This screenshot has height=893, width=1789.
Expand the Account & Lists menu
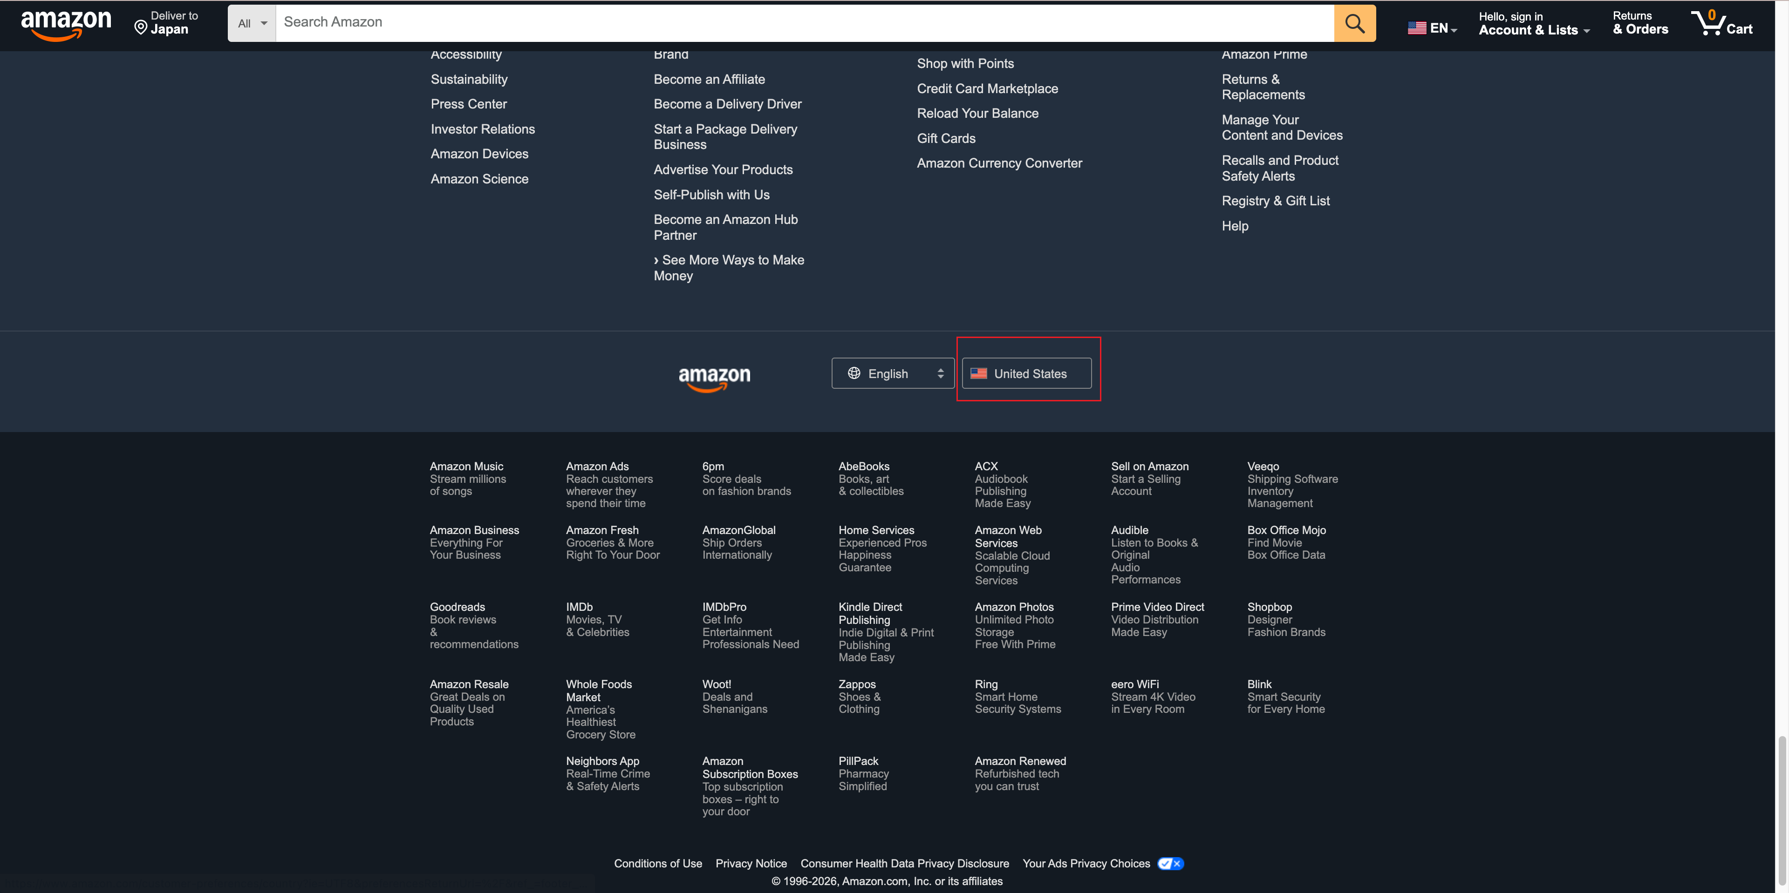[x=1533, y=30]
